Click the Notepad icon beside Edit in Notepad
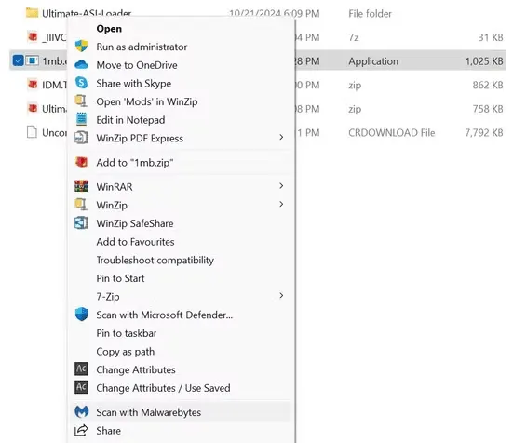This screenshot has width=513, height=443. 81,119
